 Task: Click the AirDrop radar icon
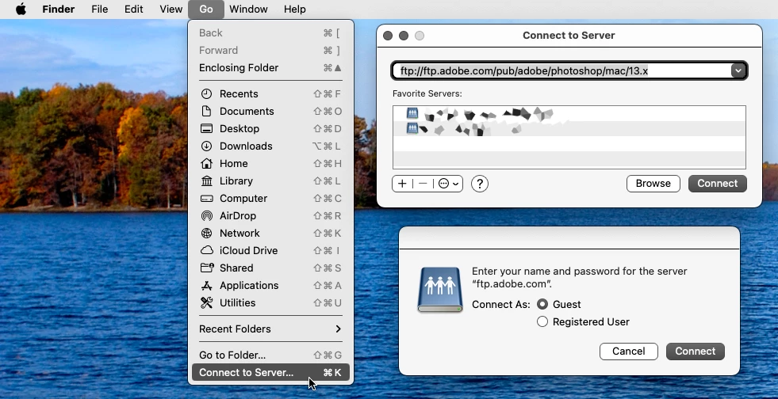(x=206, y=216)
